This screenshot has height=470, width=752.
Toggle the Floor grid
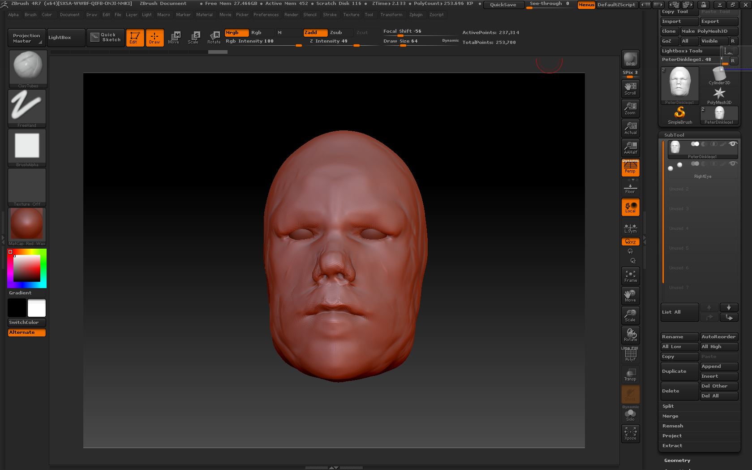(630, 188)
